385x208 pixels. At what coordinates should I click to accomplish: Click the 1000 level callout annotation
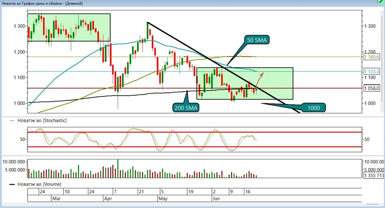tap(313, 108)
